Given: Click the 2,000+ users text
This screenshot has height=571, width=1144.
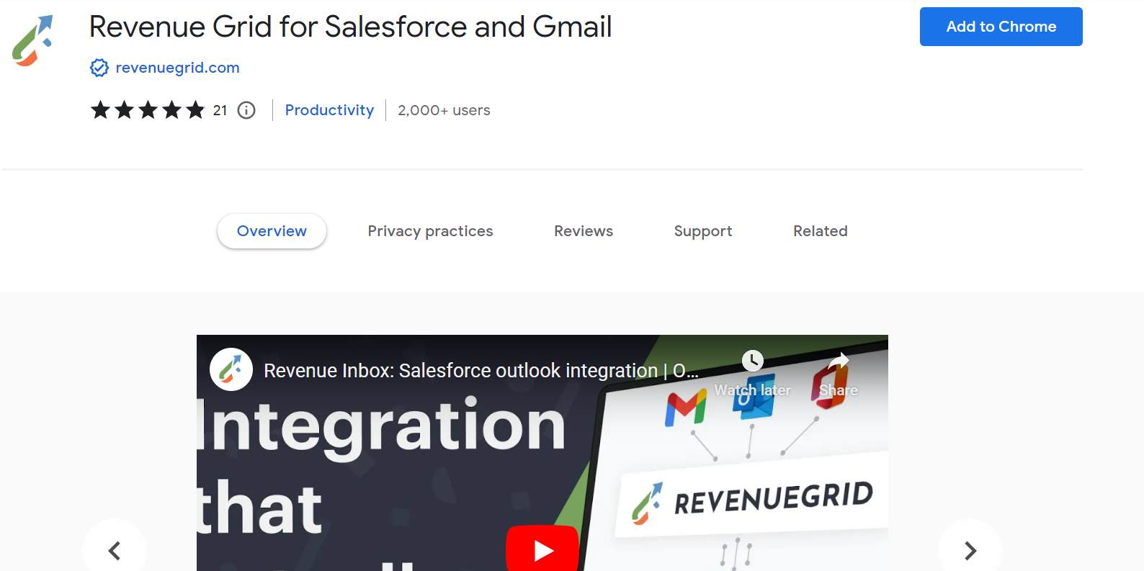Looking at the screenshot, I should (444, 110).
